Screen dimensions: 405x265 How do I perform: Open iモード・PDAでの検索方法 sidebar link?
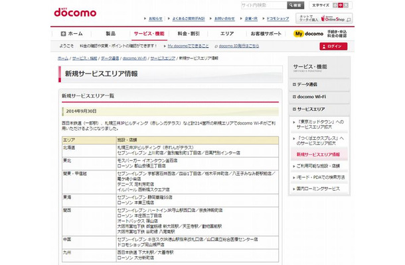point(320,178)
